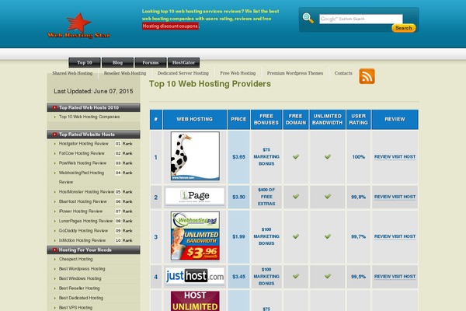Image resolution: width=466 pixels, height=311 pixels.
Task: Click the Web Hosting Star logo
Action: (78, 26)
